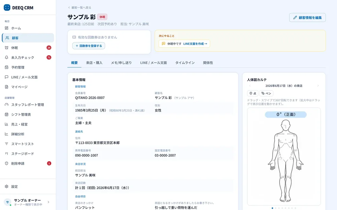This screenshot has width=337, height=210.
Task: Open 設定 settings in the sidebar
Action: (x=28, y=186)
